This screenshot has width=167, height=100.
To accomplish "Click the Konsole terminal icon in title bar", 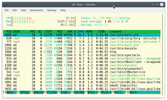I will point(6,4).
